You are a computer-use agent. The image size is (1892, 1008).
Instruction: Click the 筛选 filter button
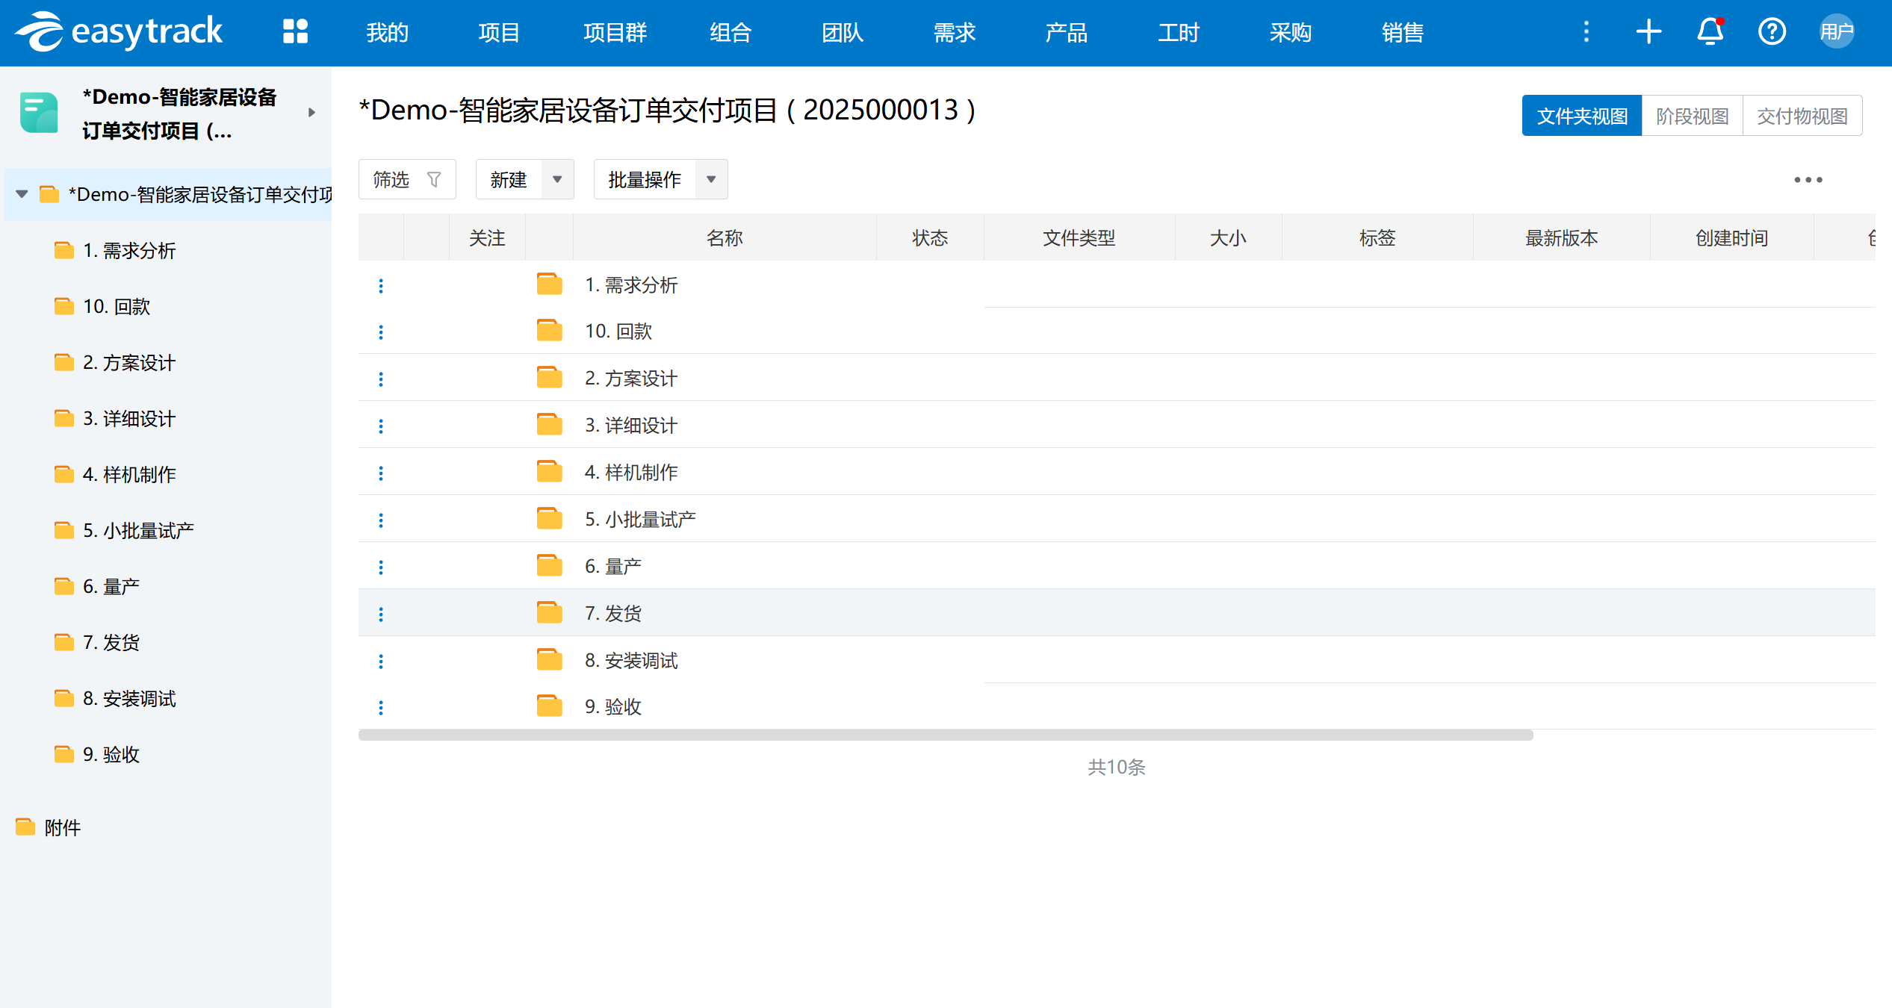pos(406,180)
